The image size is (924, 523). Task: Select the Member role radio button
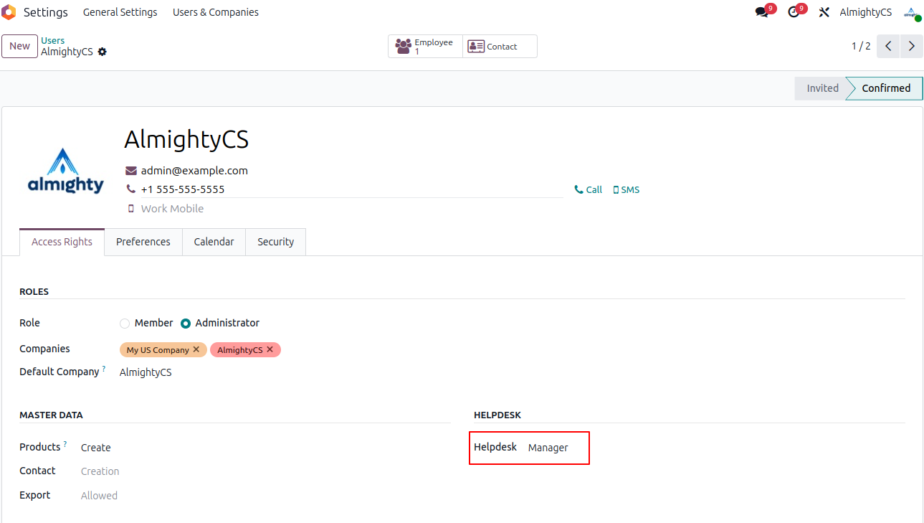pos(125,324)
